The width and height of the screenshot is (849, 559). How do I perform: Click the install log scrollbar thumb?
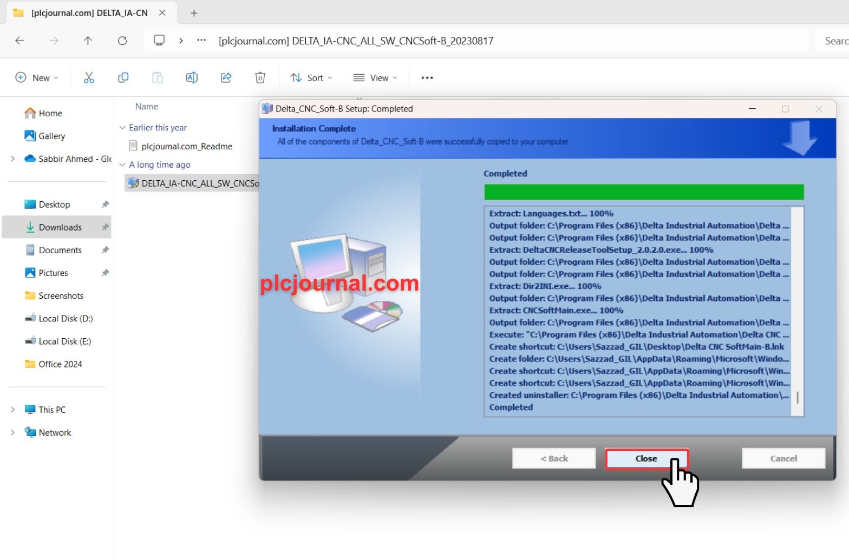[x=798, y=397]
